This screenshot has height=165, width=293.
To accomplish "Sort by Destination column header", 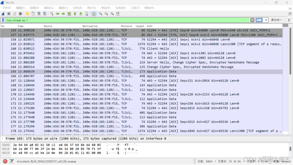I will (x=101, y=26).
